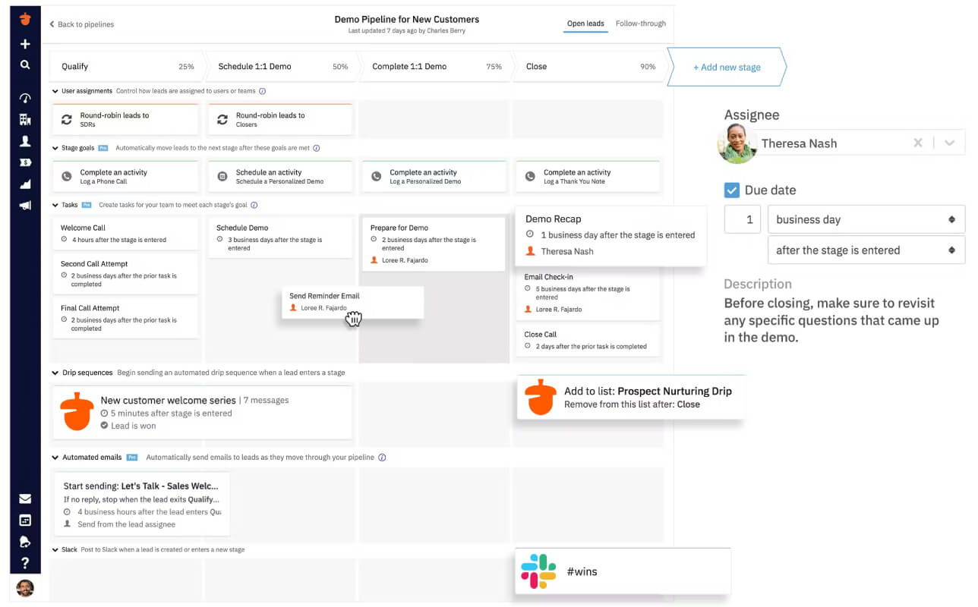This screenshot has height=607, width=978.
Task: Clear Theresa Nash from assignee field
Action: click(918, 143)
